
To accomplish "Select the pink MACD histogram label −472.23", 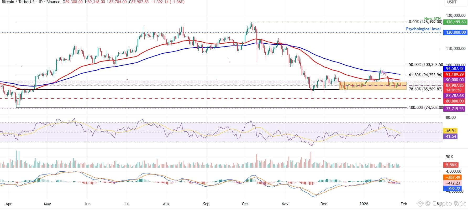I will point(453,183).
